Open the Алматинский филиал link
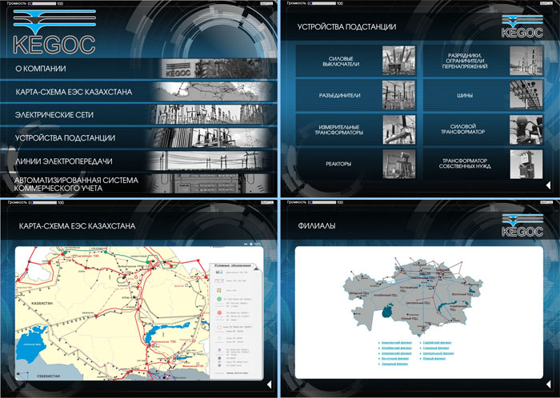This screenshot has height=398, width=560. click(x=397, y=353)
